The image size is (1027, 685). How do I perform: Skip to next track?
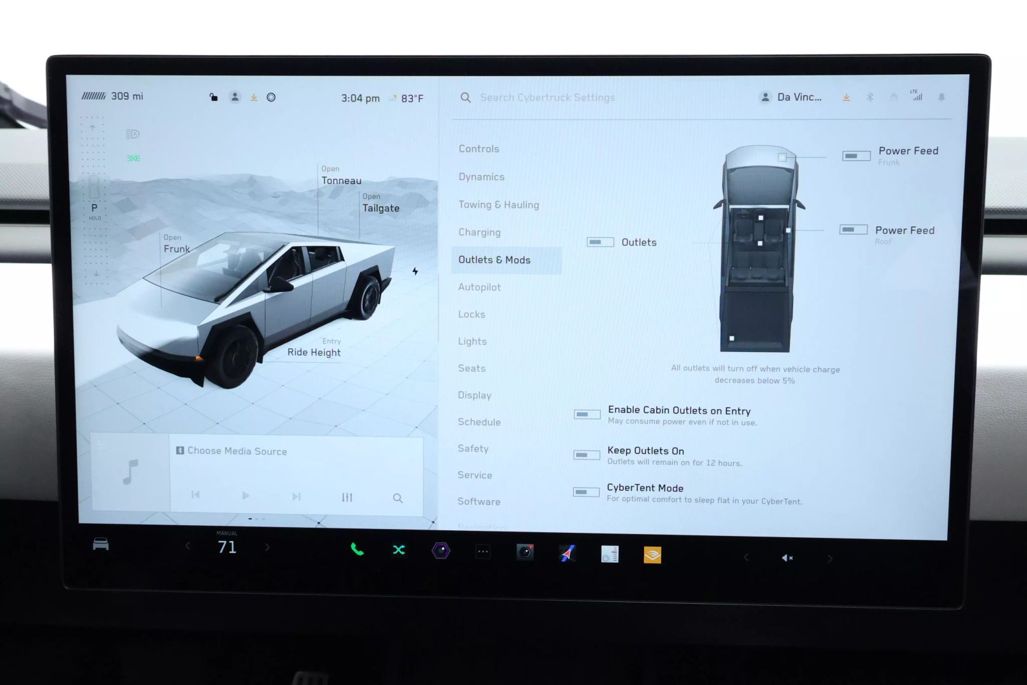[296, 497]
